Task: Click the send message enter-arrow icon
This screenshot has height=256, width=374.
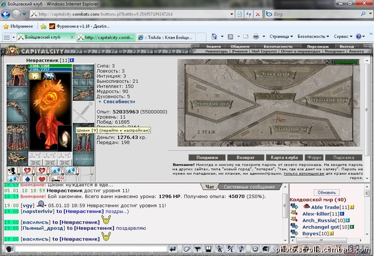Action: (173, 249)
